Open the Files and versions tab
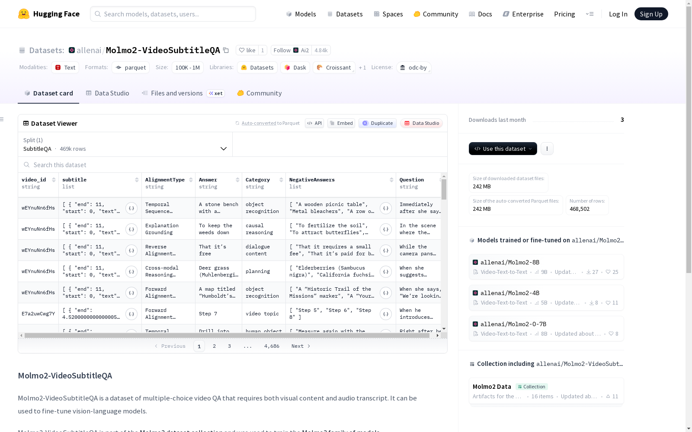692x432 pixels. point(183,93)
